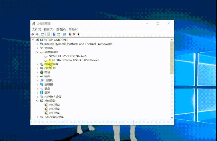The image size is (217, 141).
Task: Click the keyboard icon beside 键盘
Action: 41,89
